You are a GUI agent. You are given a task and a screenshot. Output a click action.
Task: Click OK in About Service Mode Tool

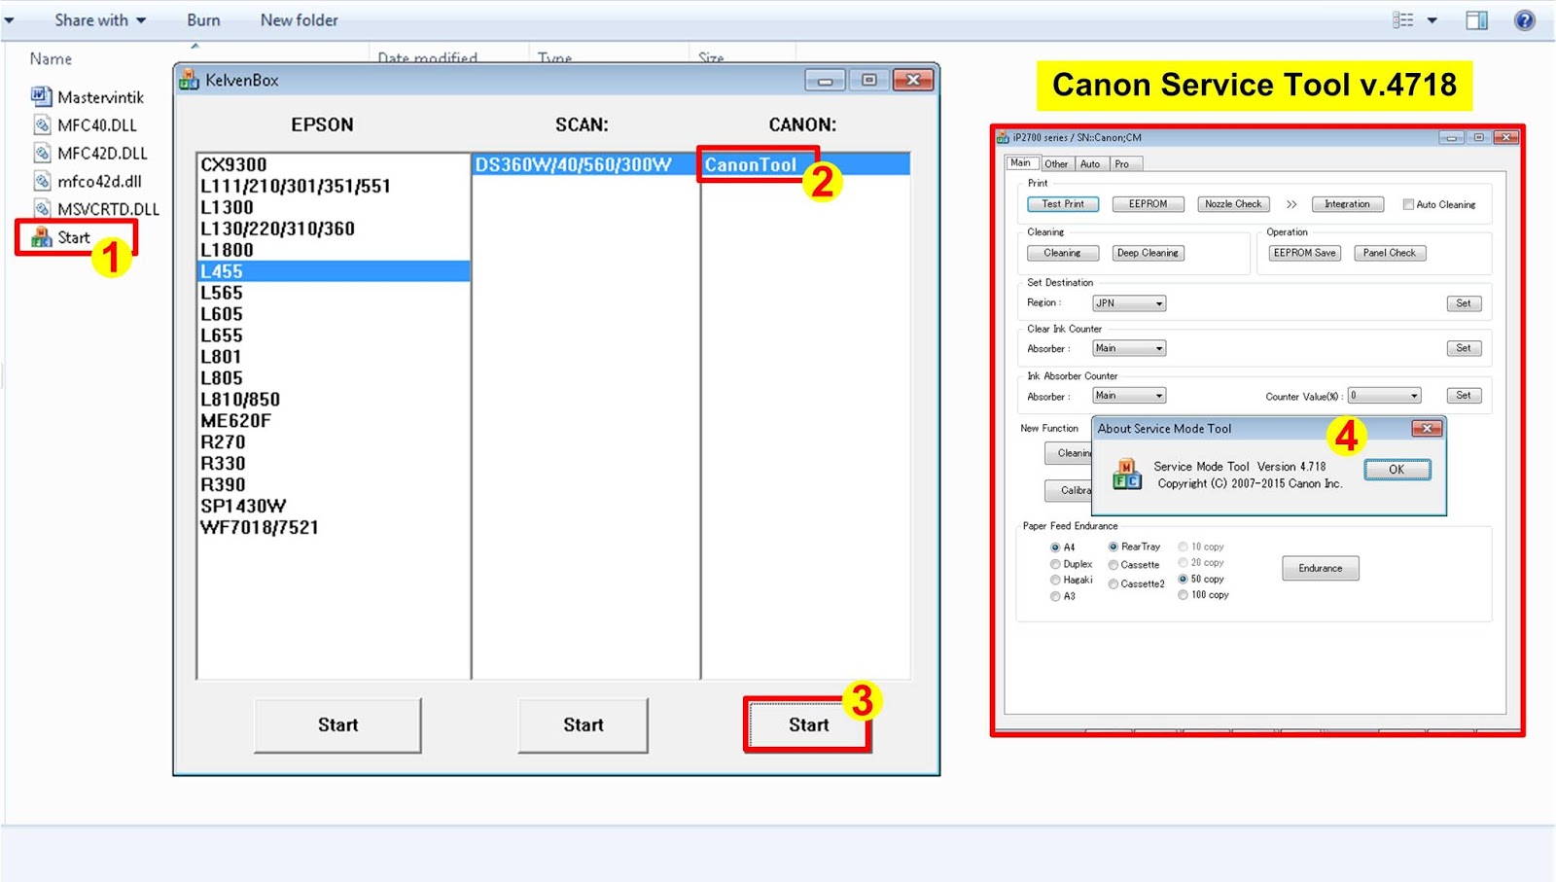1397,470
